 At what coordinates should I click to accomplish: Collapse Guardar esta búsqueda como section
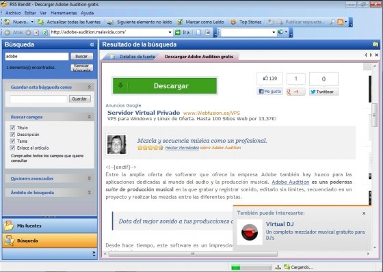pyautogui.click(x=90, y=87)
